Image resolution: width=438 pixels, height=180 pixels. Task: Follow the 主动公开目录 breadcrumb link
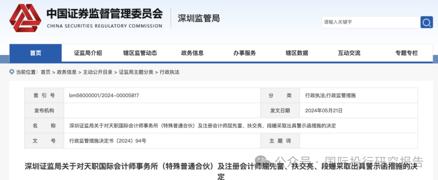[x=97, y=72]
